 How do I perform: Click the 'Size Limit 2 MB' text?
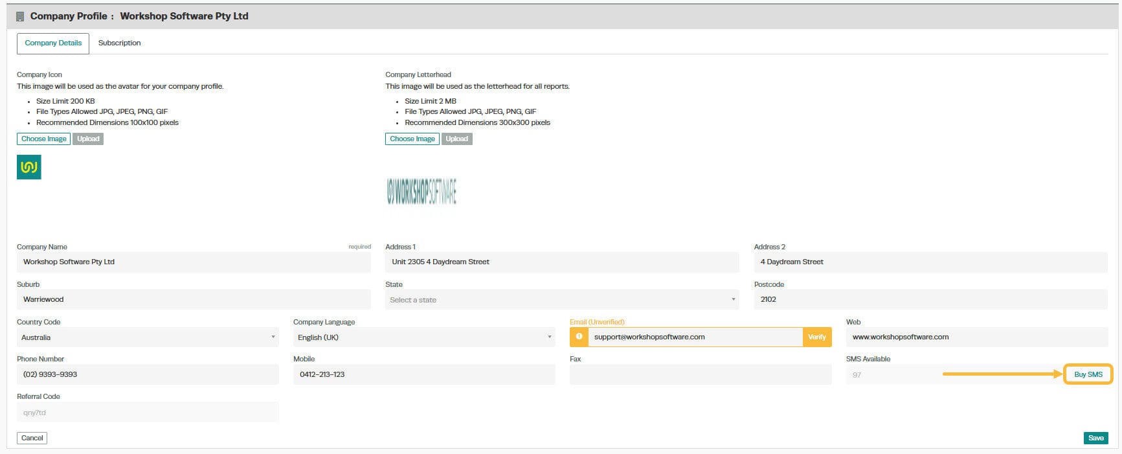click(x=431, y=101)
